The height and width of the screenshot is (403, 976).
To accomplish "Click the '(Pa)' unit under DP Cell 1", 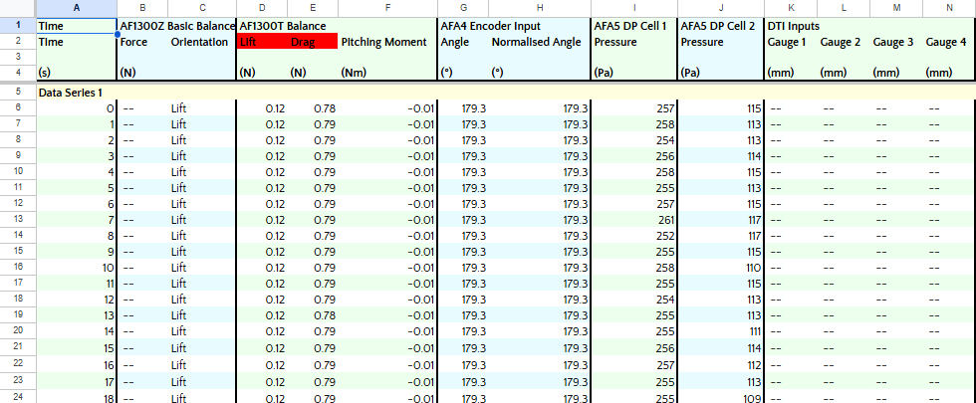I will click(x=634, y=73).
